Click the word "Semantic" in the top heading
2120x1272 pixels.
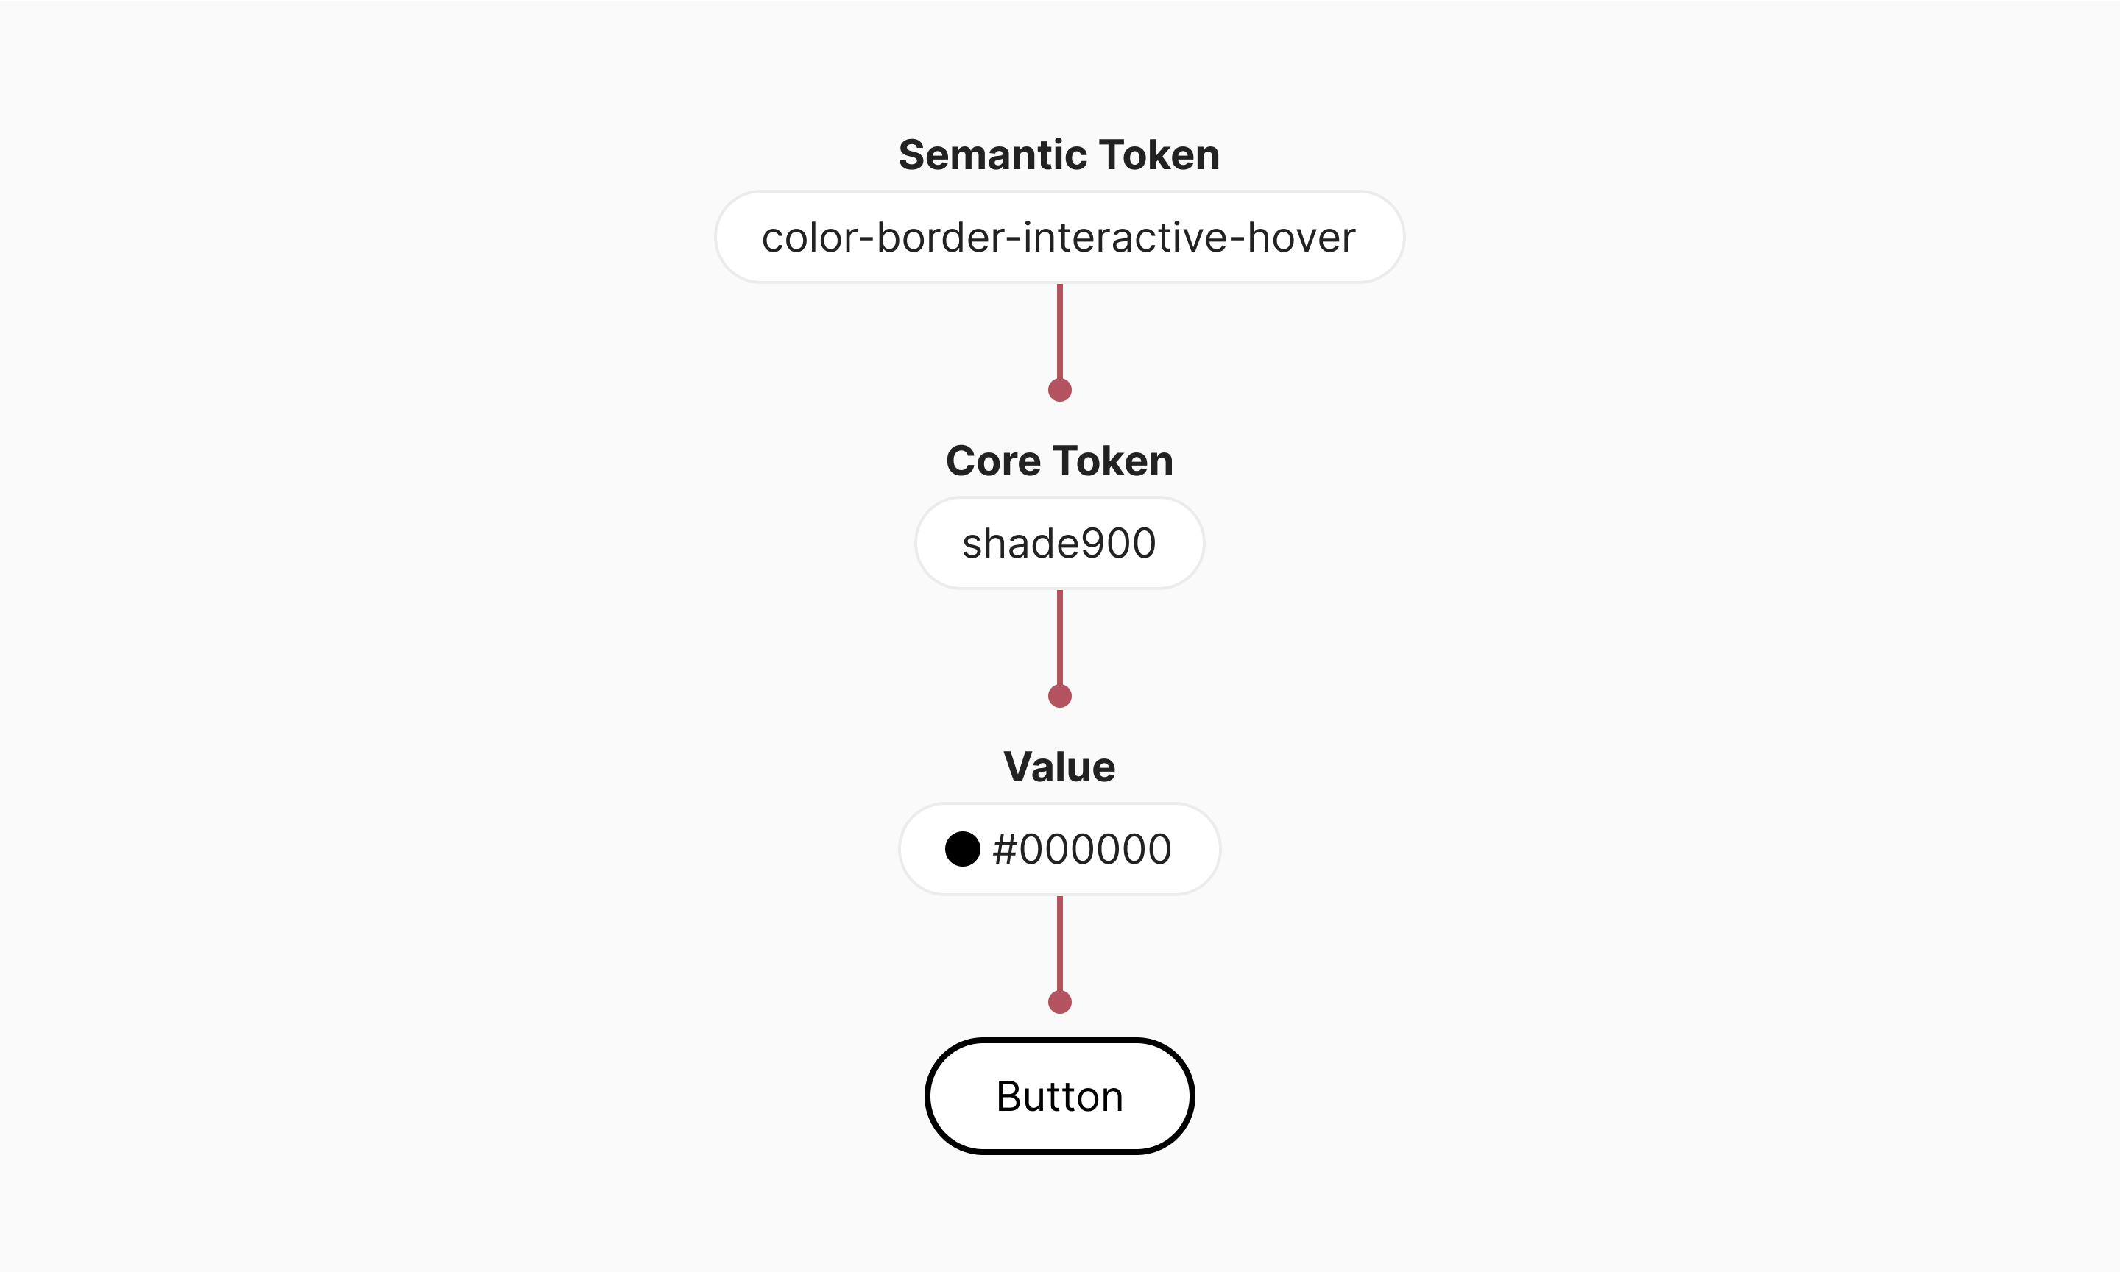click(x=992, y=155)
